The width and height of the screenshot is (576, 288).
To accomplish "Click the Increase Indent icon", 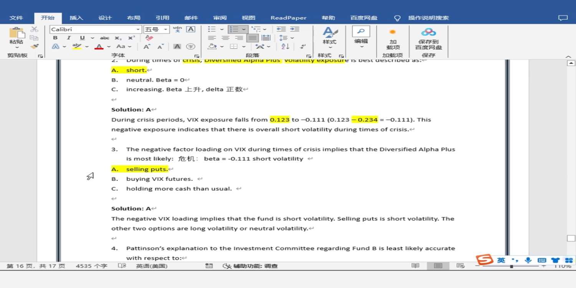I will 295,29.
